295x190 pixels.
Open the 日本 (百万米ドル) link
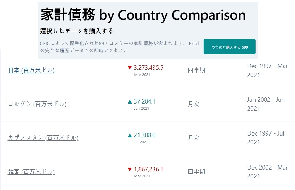pyautogui.click(x=31, y=70)
